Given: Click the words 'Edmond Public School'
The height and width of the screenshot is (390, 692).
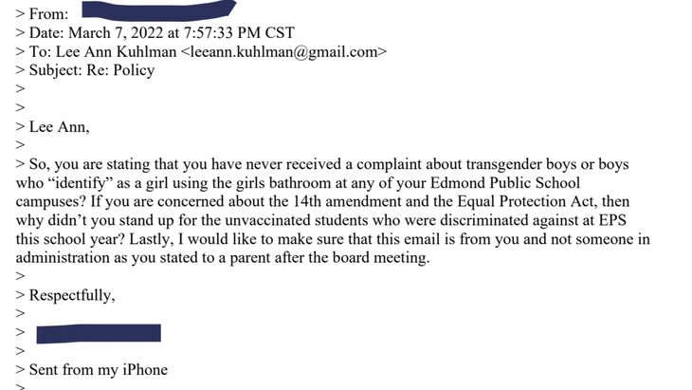Looking at the screenshot, I should [505, 183].
